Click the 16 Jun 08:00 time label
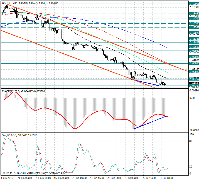Image resolution: width=199 pixels, height=180 pixels. [x=61, y=178]
